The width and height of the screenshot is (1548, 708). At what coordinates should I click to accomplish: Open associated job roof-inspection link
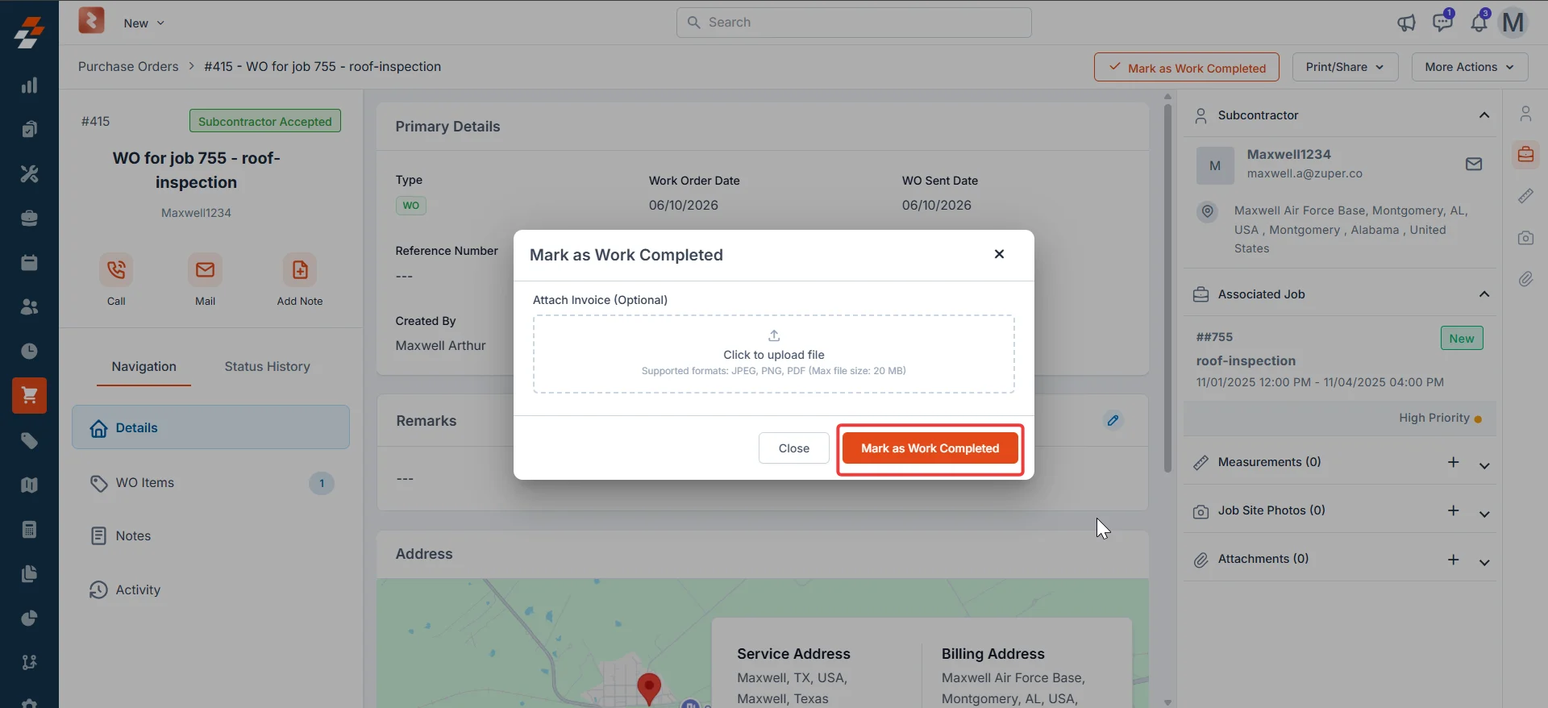(x=1246, y=360)
